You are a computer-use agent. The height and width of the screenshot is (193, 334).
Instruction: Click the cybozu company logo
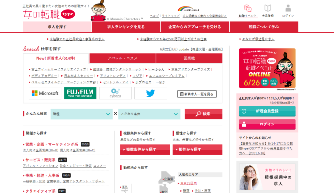coord(115,93)
